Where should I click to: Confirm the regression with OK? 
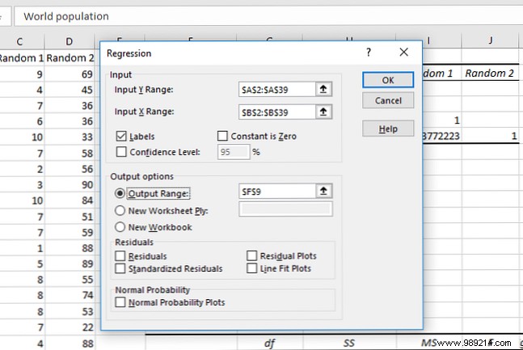click(x=388, y=80)
